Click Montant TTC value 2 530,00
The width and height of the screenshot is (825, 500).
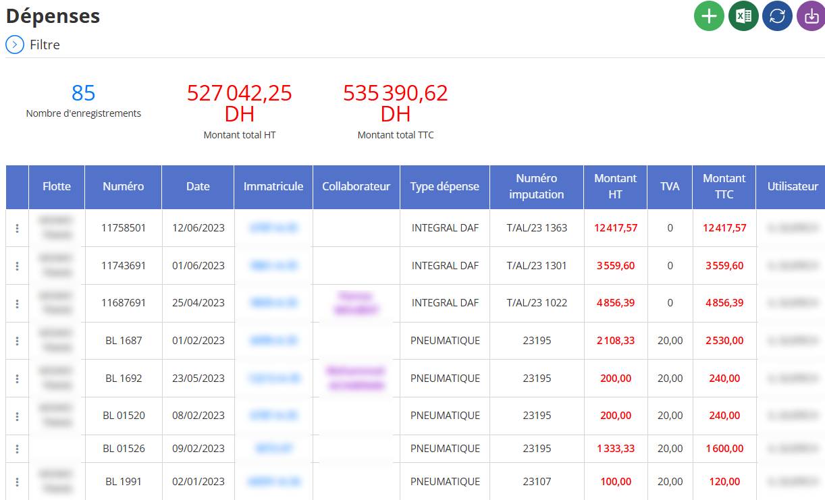coord(724,341)
